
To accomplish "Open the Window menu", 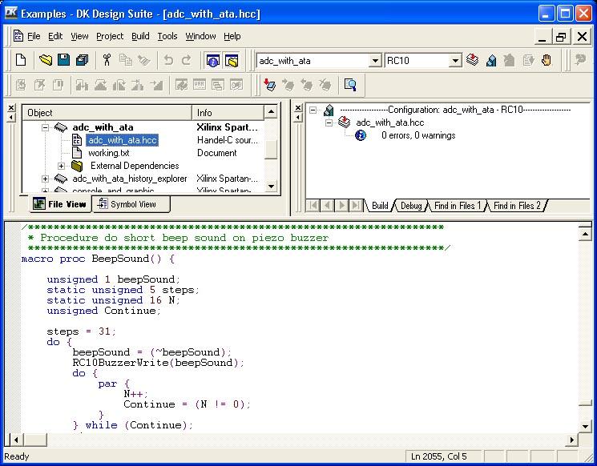I will pos(200,36).
